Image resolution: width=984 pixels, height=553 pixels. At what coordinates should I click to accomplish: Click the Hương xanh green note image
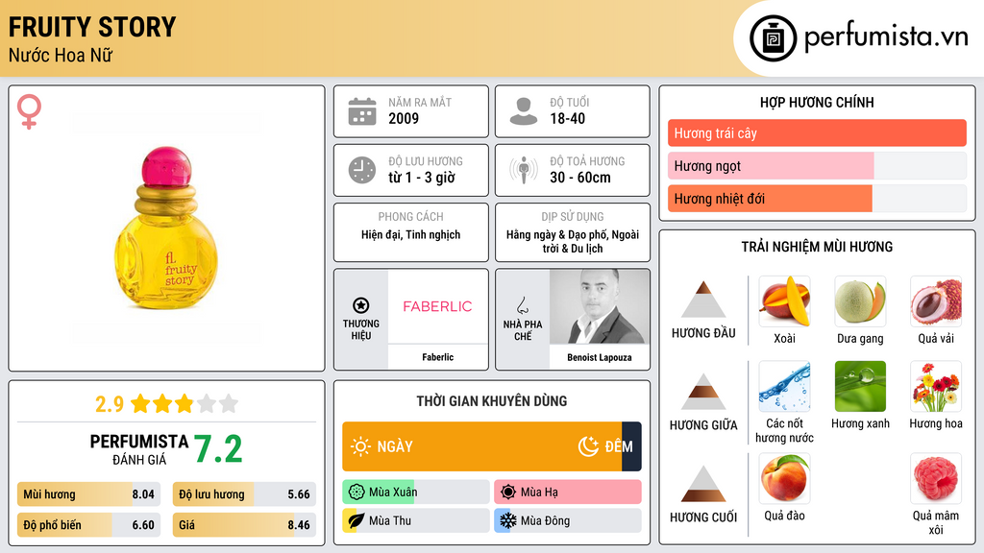point(860,386)
